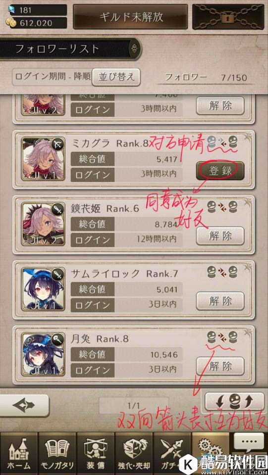Viewport: 268px width, 475px height.
Task: Click the 登録 button for ミカグラ
Action: [x=220, y=171]
